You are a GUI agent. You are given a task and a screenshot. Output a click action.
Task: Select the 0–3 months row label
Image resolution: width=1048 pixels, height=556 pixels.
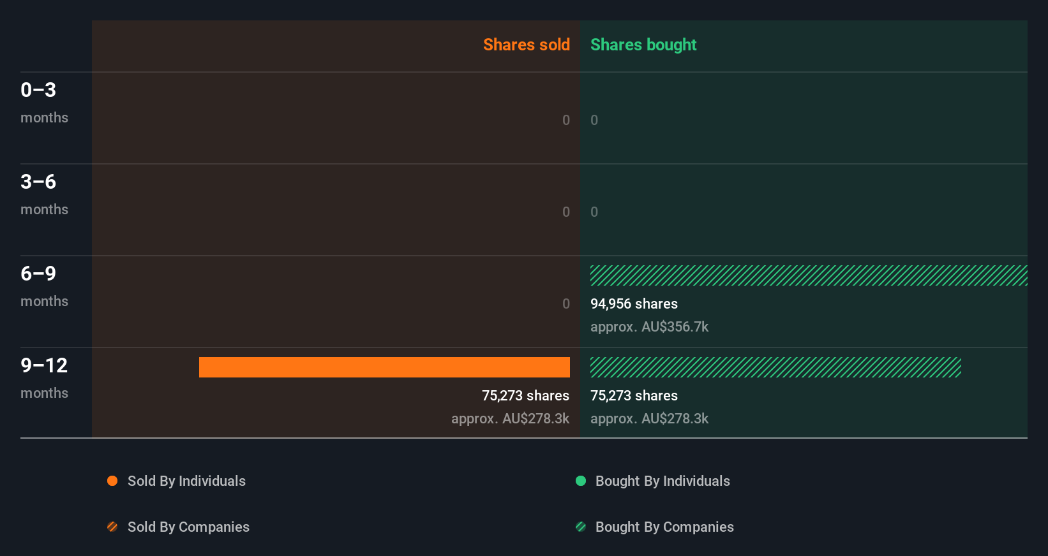click(44, 102)
